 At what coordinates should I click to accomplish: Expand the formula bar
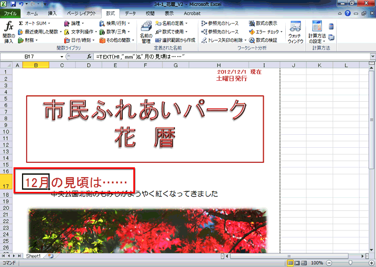pos(372,57)
